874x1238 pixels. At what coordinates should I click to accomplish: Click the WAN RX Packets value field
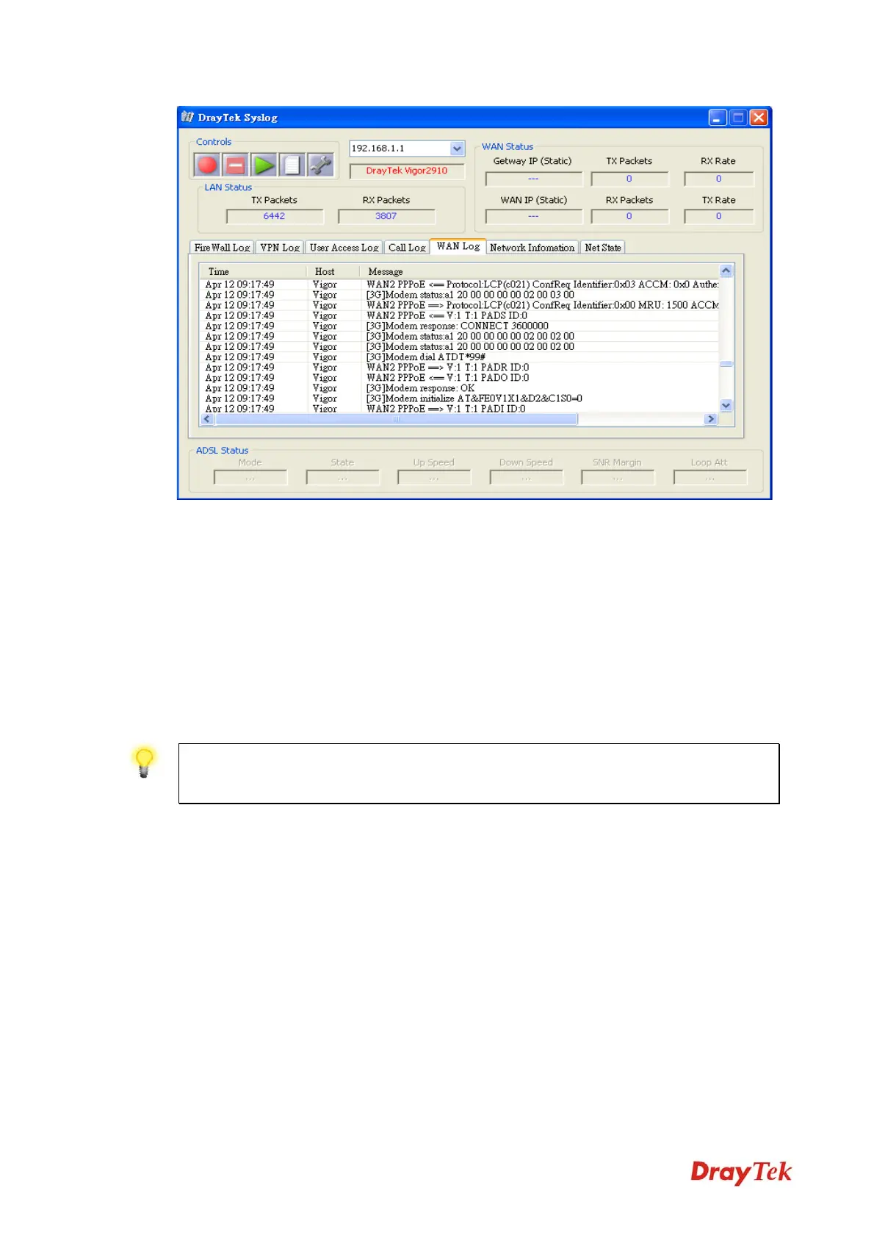[629, 216]
